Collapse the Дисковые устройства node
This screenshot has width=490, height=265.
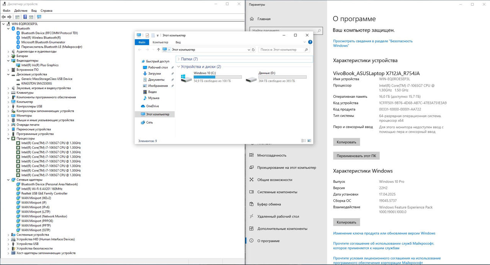coord(8,74)
